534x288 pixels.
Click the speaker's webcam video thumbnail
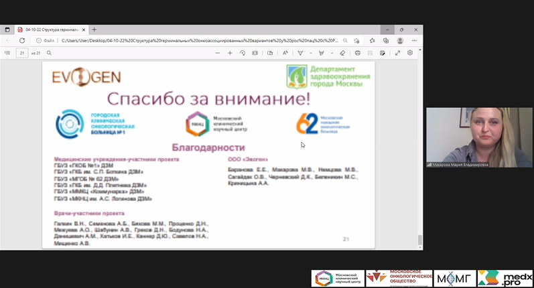479,137
